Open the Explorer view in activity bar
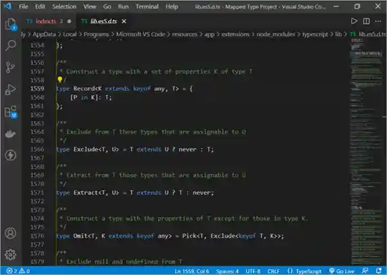The image size is (387, 275). 10,24
